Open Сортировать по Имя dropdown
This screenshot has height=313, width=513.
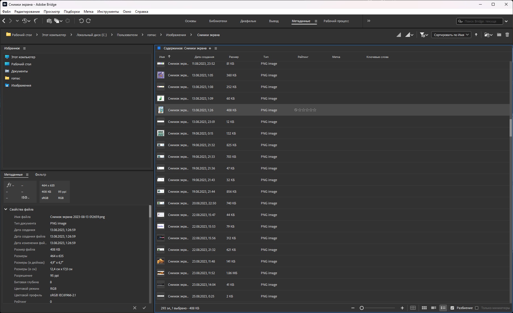pos(451,35)
